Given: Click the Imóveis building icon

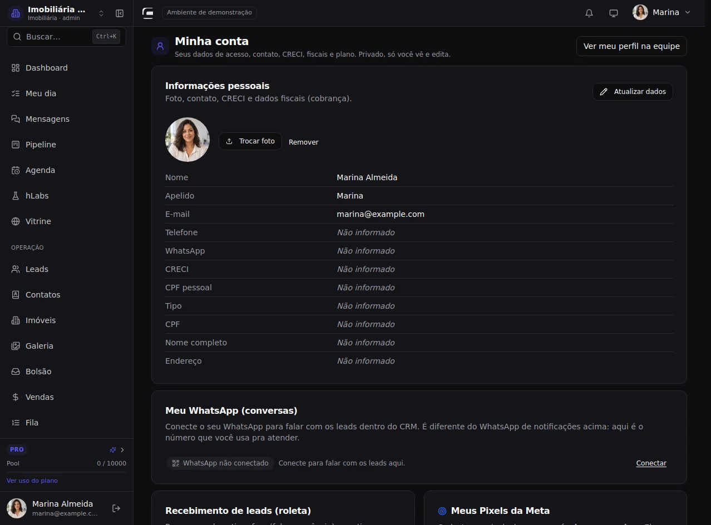Looking at the screenshot, I should tap(16, 320).
